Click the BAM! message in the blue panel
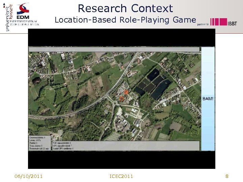Screen dimensions: 243x182 coord(208,99)
